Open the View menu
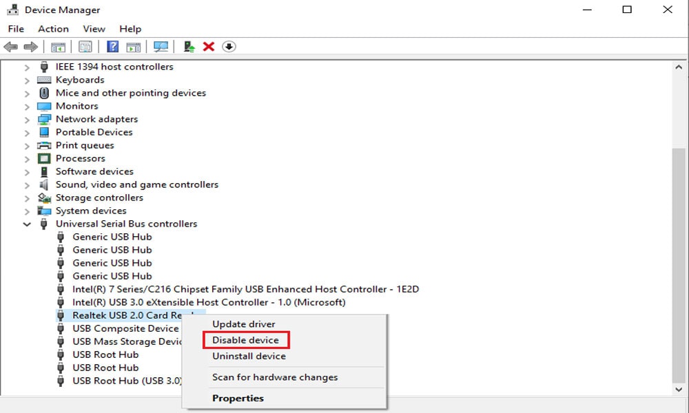 [94, 28]
